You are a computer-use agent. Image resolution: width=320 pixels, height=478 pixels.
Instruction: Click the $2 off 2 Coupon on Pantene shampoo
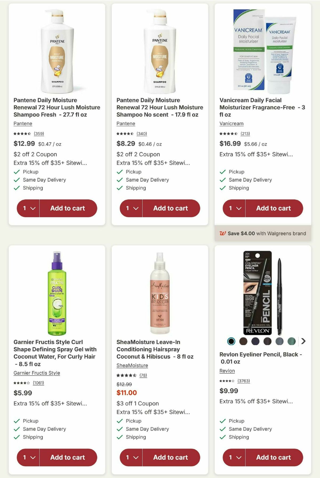tap(35, 154)
